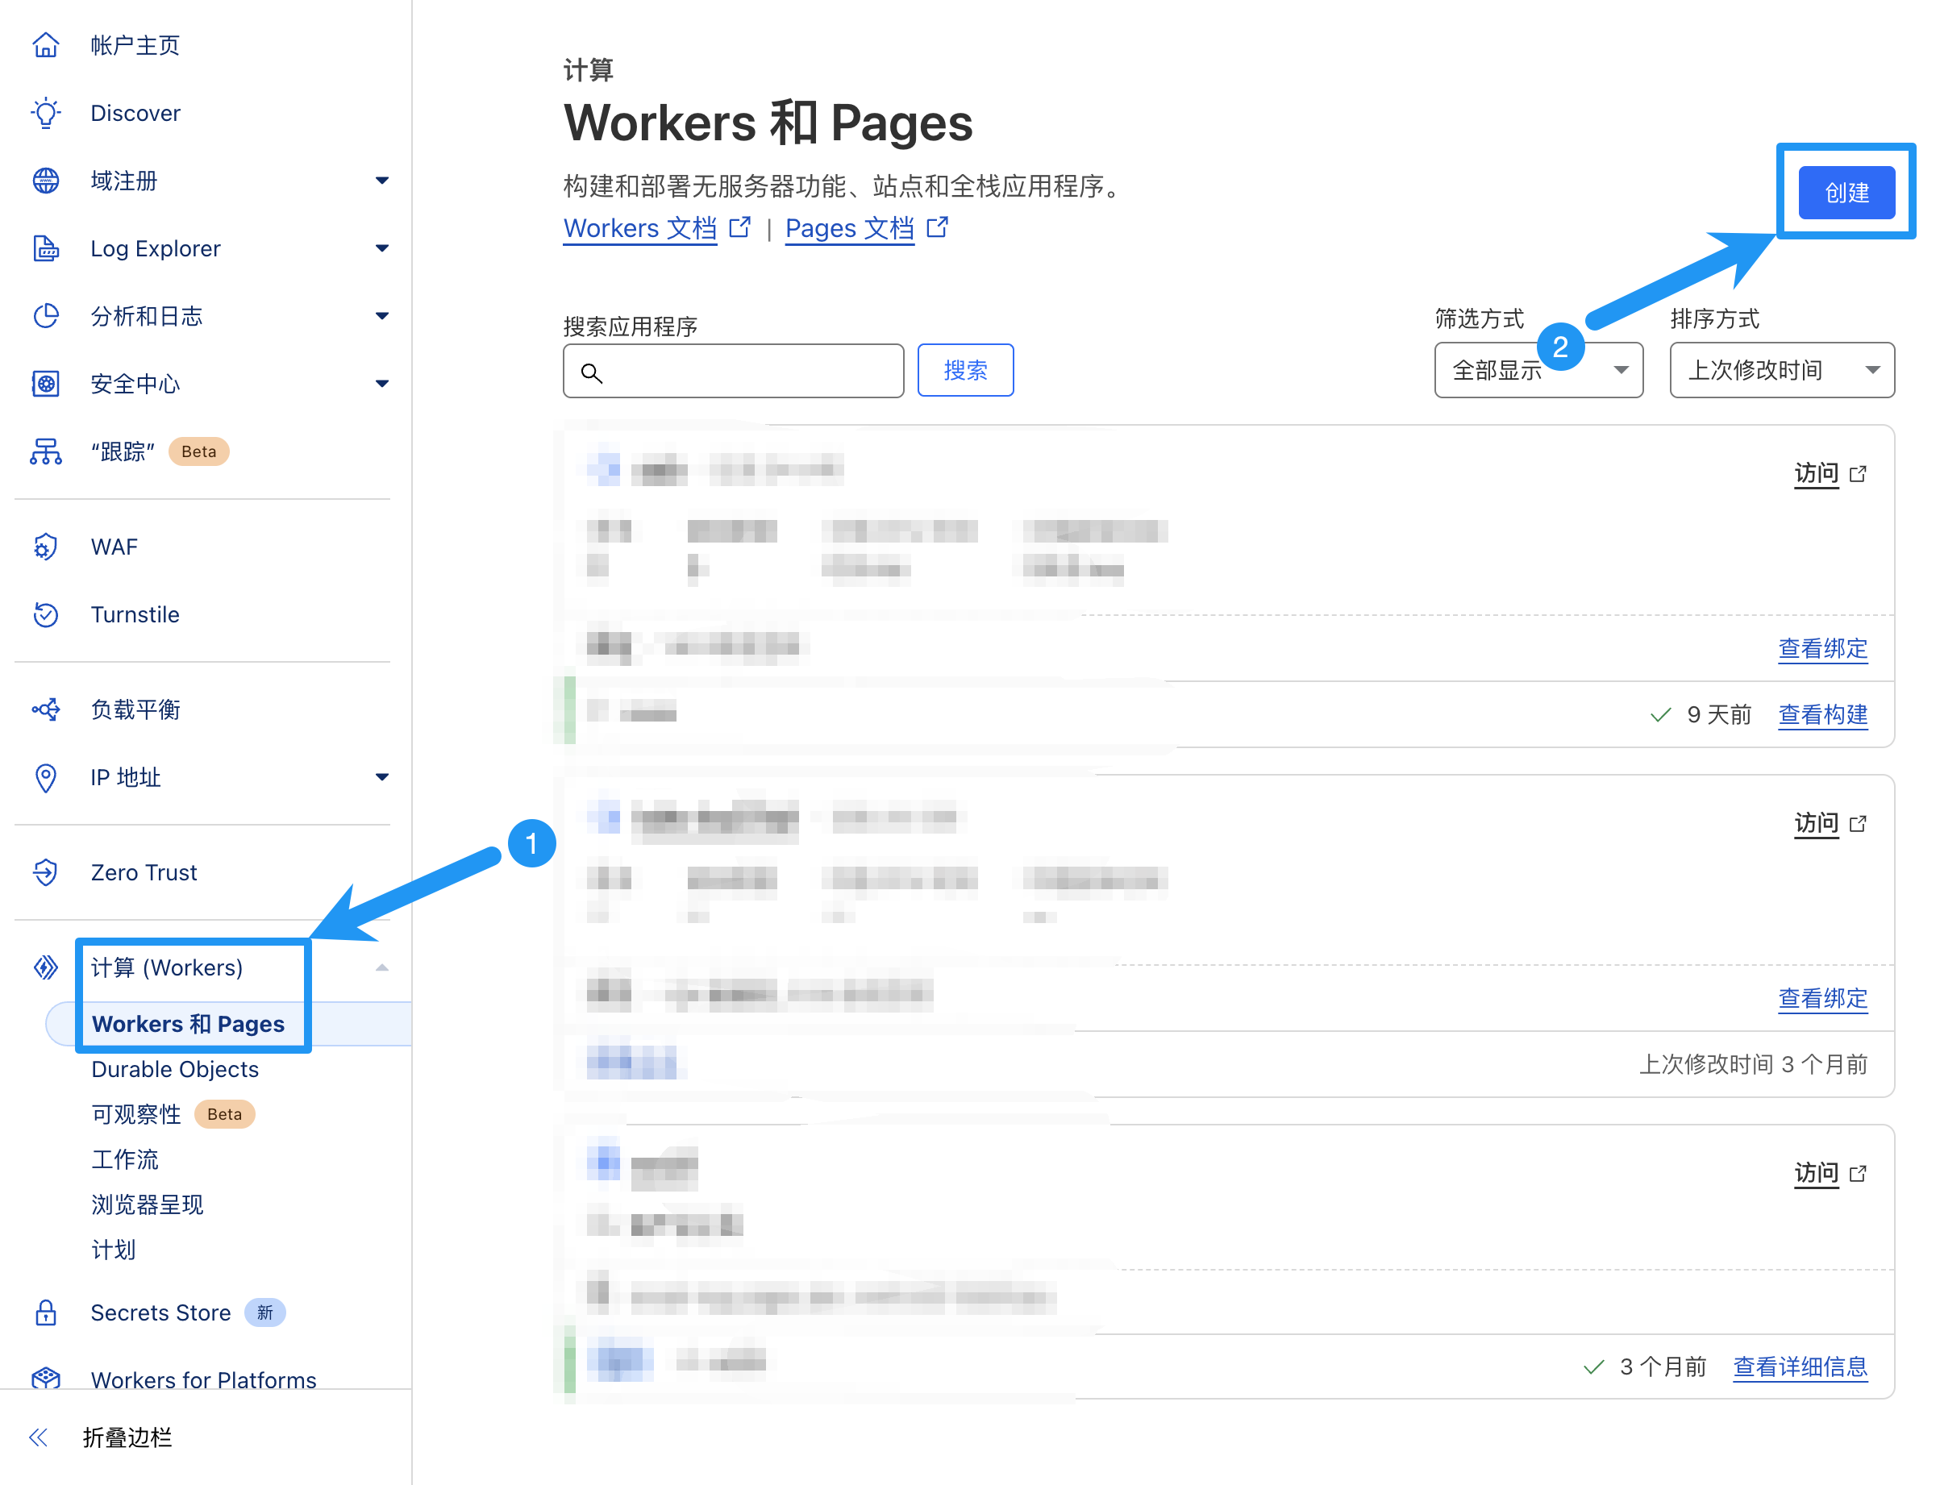This screenshot has width=1940, height=1485.
Task: Collapse the 计算 (Workers) section arrow
Action: 382,967
